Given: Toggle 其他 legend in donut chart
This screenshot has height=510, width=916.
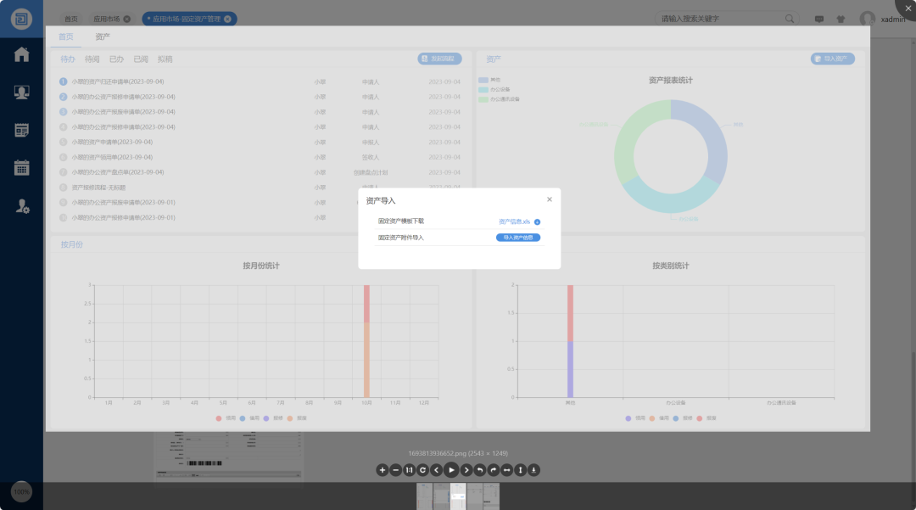Looking at the screenshot, I should 489,80.
